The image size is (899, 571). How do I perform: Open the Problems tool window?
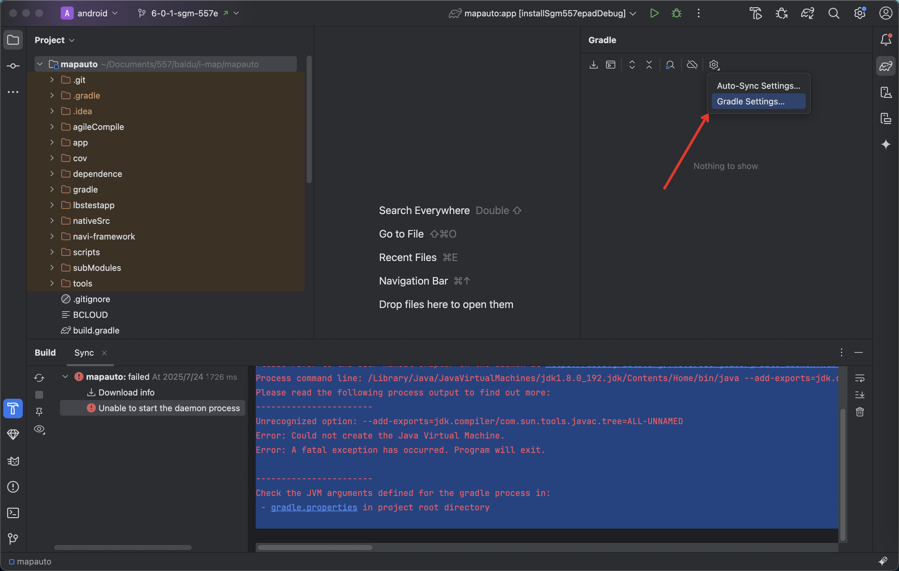click(13, 486)
